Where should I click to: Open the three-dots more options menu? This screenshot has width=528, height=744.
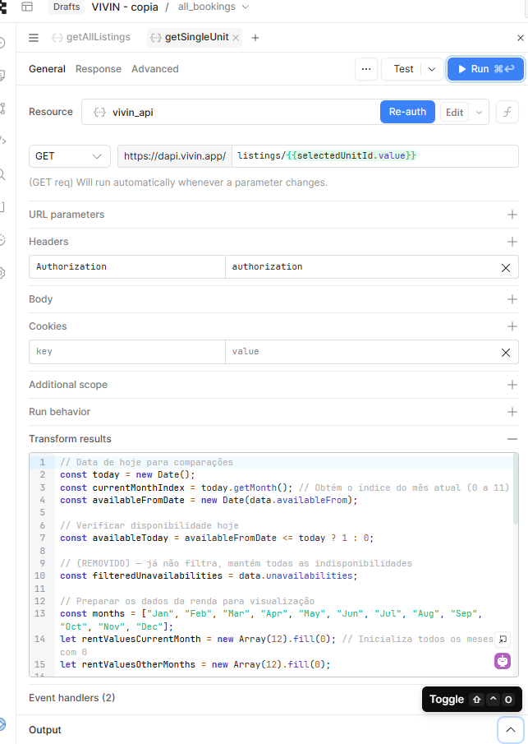click(x=366, y=69)
